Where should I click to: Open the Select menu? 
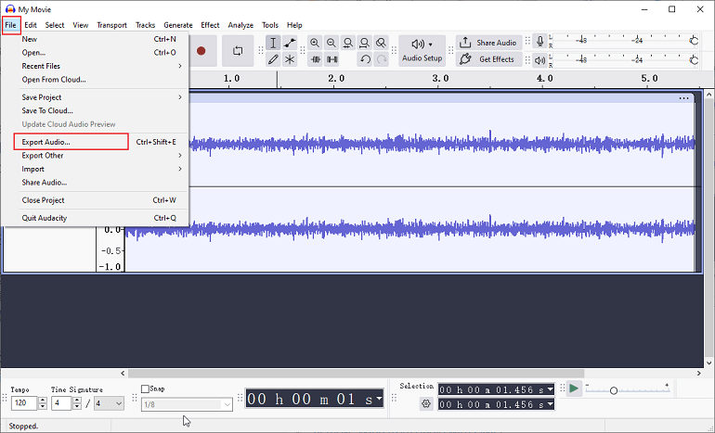click(x=55, y=25)
